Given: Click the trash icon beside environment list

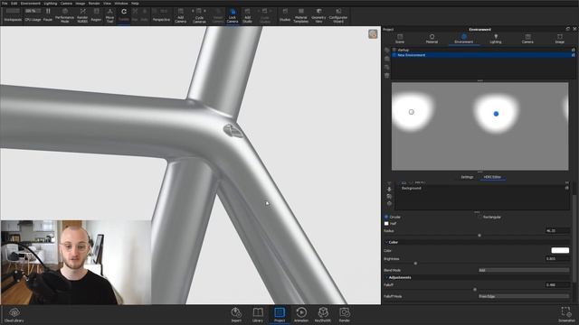Looking at the screenshot, I should pos(386,76).
